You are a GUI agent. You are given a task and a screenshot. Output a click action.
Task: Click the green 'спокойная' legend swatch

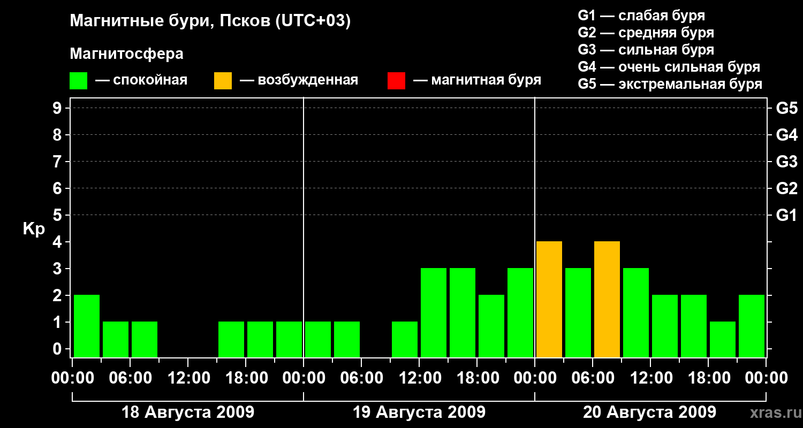pos(79,81)
